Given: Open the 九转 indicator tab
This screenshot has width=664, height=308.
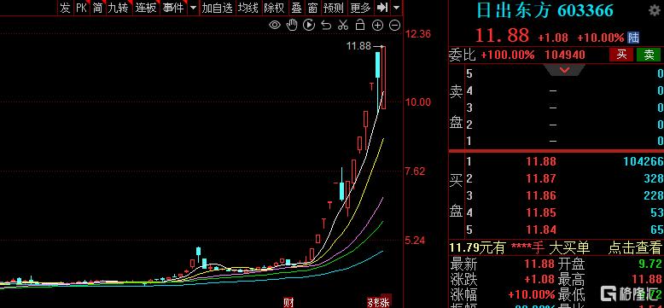Looking at the screenshot, I should click(x=118, y=8).
